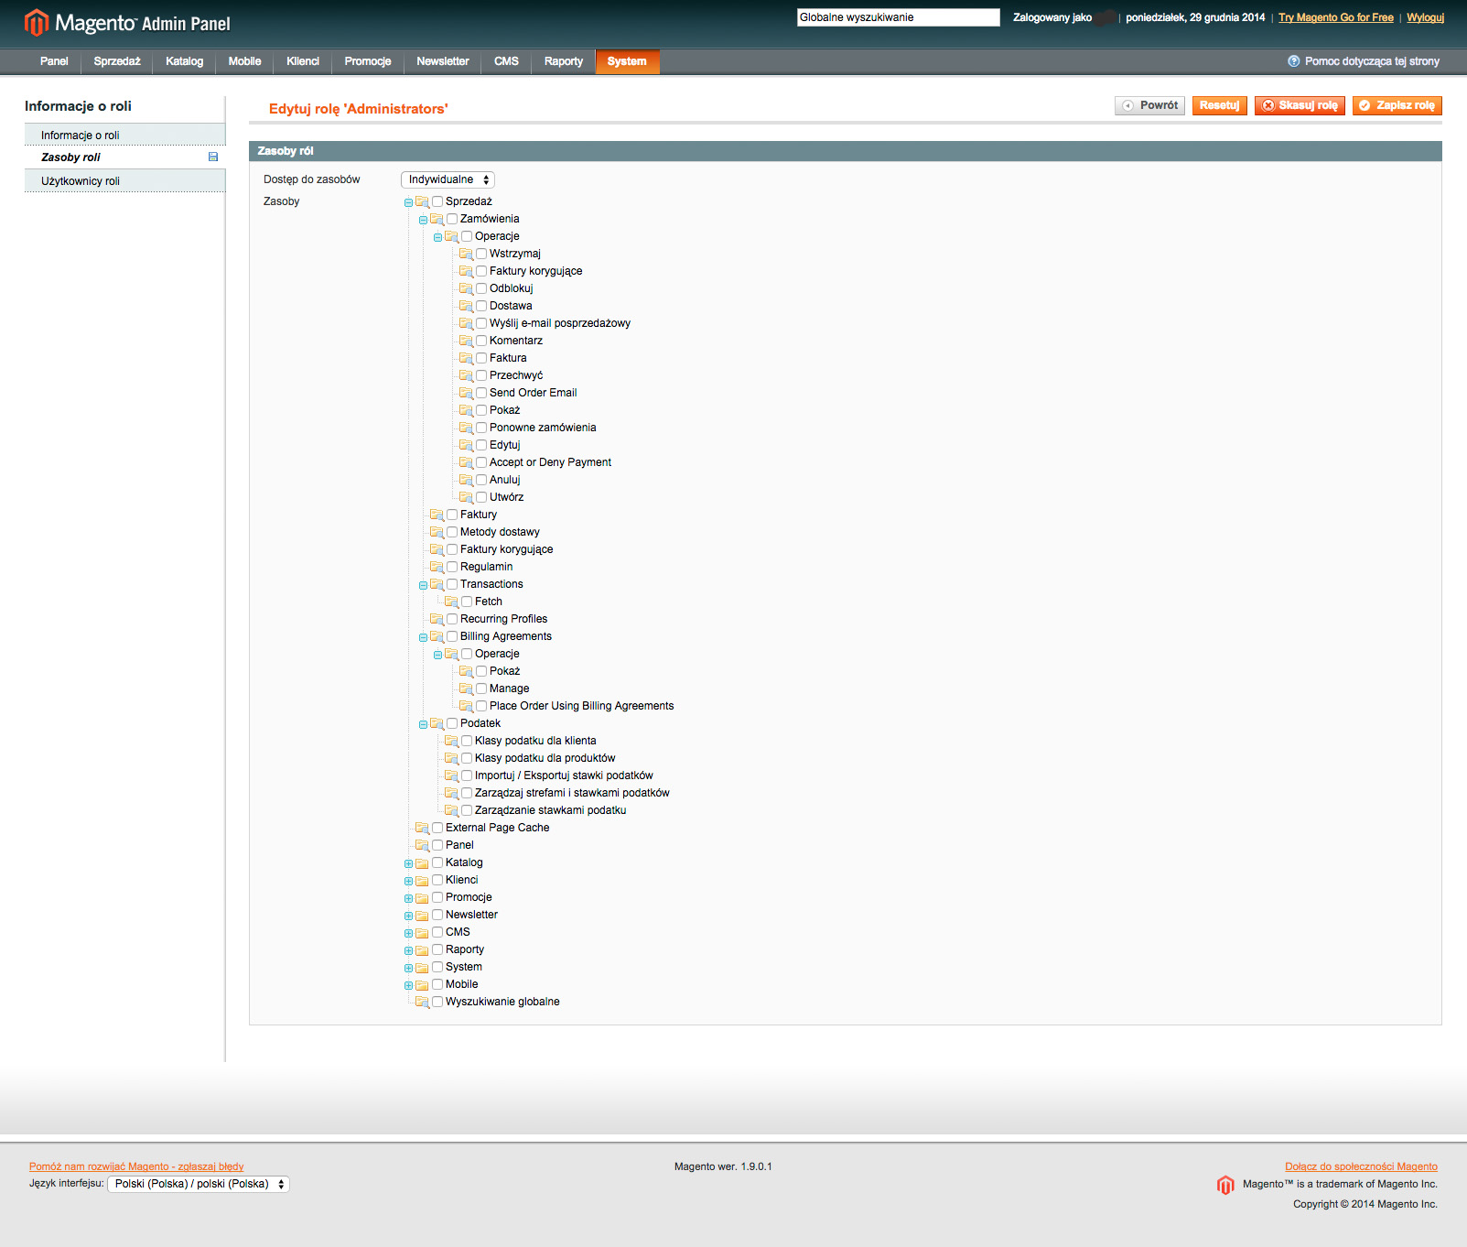Image resolution: width=1467 pixels, height=1247 pixels.
Task: Check the Sprzedaż resource checkbox
Action: (x=437, y=201)
